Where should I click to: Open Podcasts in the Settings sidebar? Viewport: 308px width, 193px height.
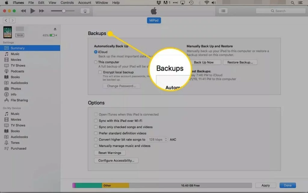[17, 71]
